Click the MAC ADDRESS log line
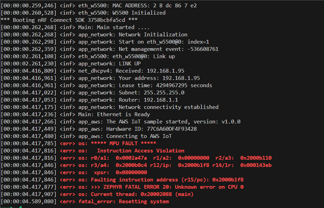Screen dimensions: 324x208 point(99,6)
